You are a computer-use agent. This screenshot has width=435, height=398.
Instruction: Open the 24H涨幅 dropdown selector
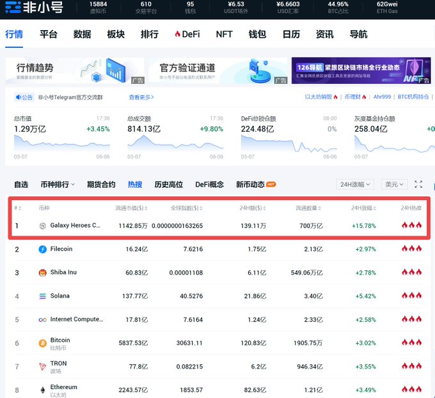[355, 184]
